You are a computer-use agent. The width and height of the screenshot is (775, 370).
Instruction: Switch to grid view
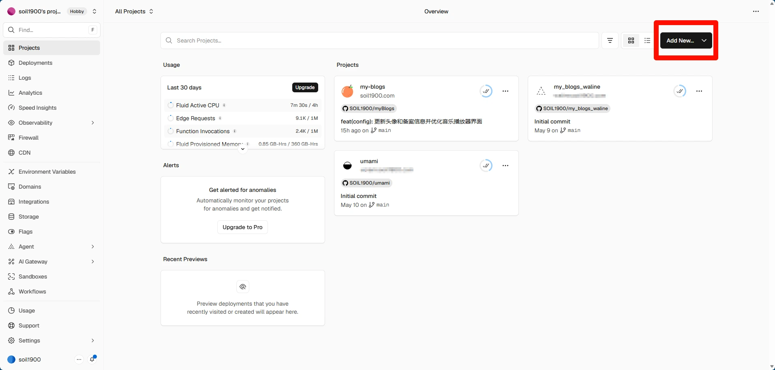(631, 40)
